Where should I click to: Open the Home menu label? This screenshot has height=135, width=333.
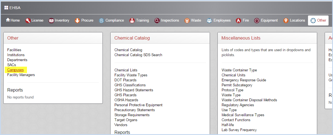click(x=15, y=20)
